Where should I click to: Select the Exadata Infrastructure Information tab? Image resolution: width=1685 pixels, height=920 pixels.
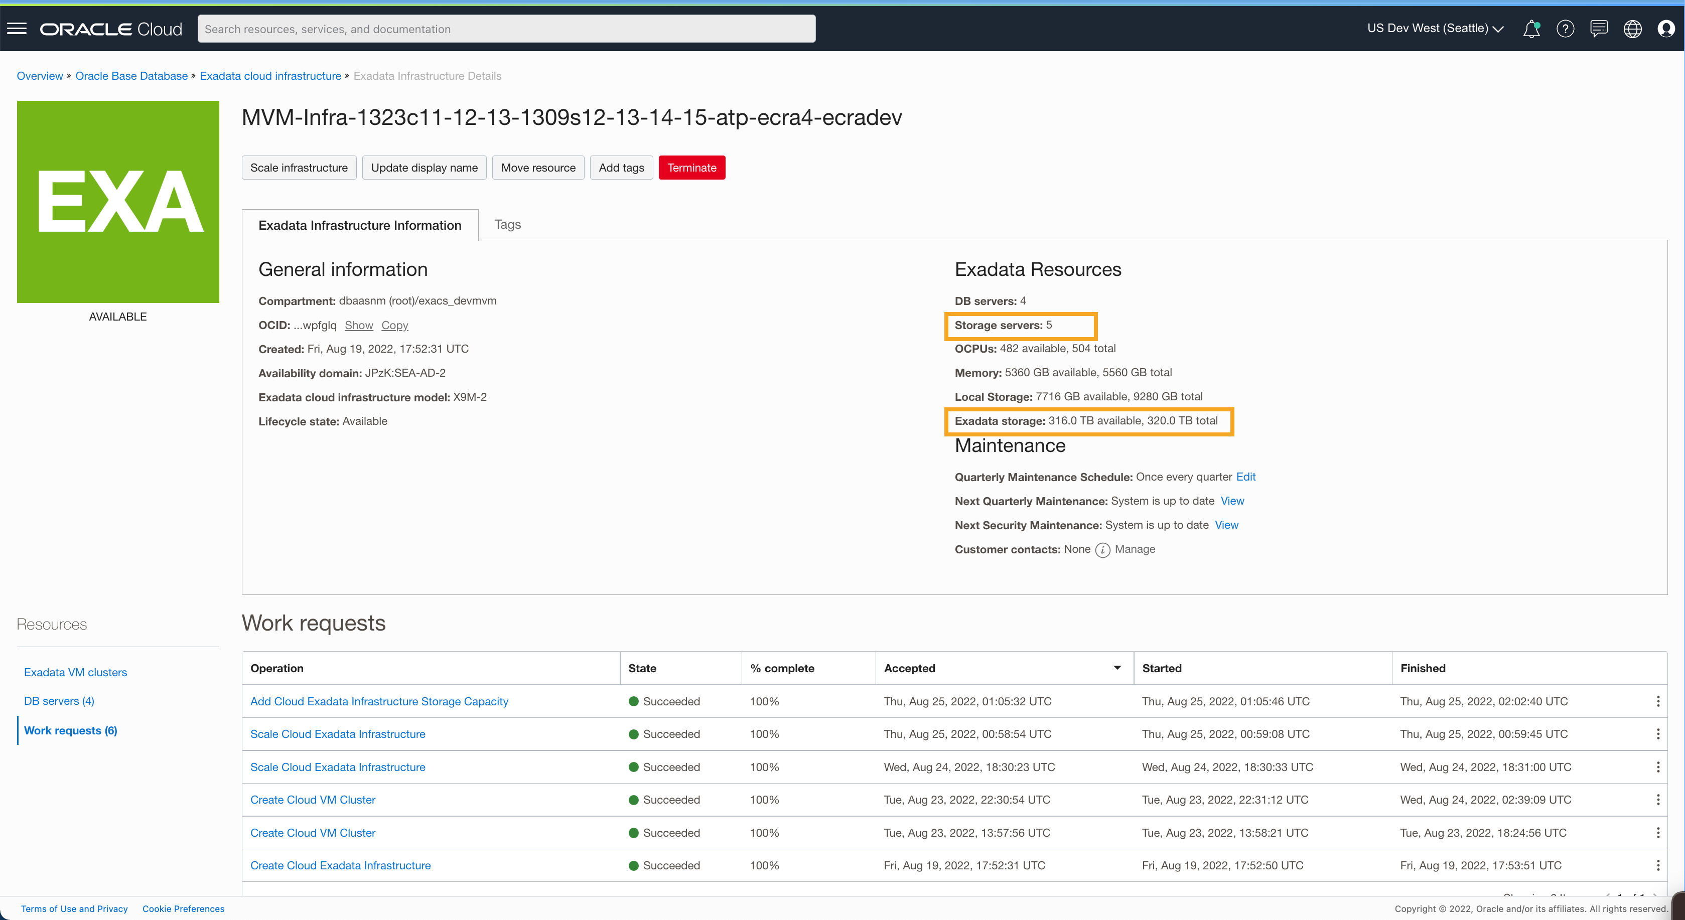tap(360, 225)
